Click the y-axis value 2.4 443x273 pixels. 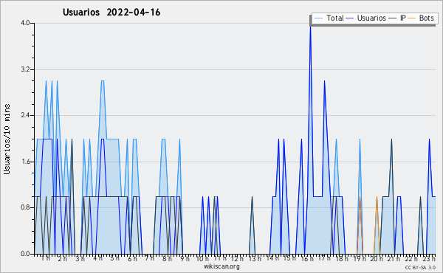(x=25, y=115)
